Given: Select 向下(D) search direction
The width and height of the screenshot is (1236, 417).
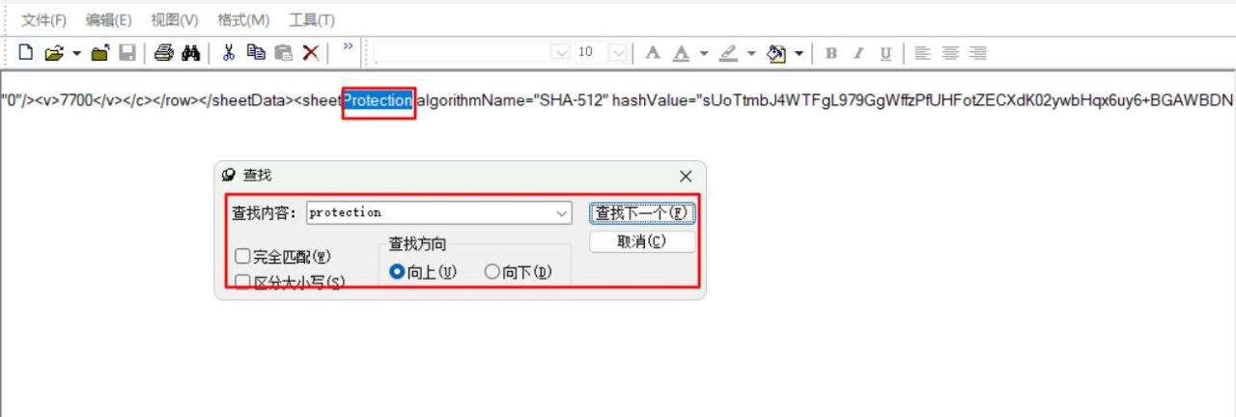Looking at the screenshot, I should (x=518, y=272).
